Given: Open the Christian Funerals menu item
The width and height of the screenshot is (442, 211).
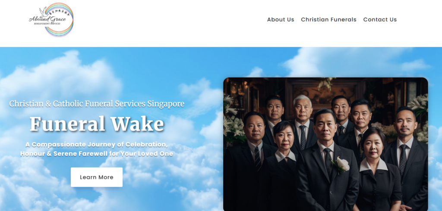Looking at the screenshot, I should click(x=328, y=19).
